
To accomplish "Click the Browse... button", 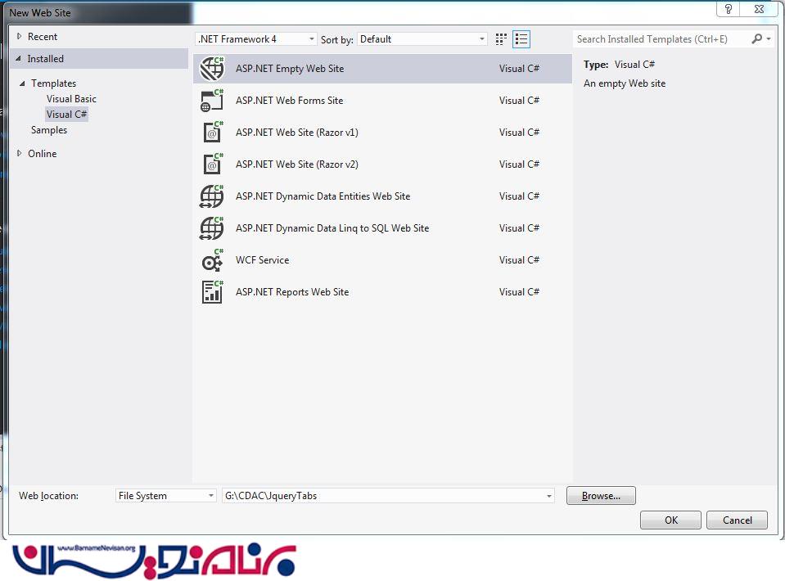I will pos(601,496).
